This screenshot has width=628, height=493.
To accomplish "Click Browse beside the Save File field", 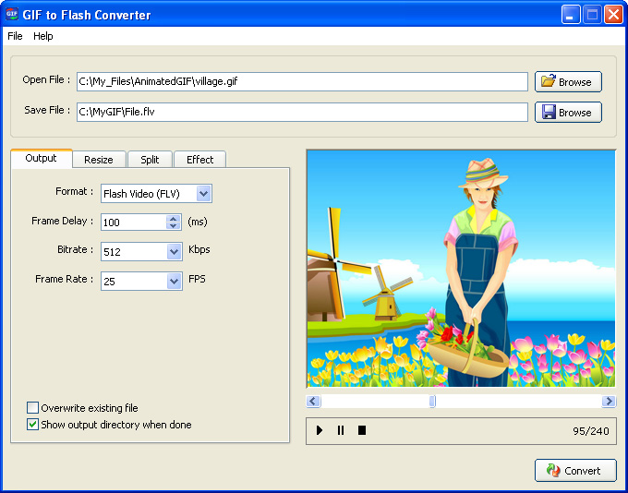I will [x=568, y=112].
